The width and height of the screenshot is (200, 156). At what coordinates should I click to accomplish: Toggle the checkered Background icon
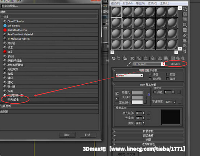coord(185,19)
